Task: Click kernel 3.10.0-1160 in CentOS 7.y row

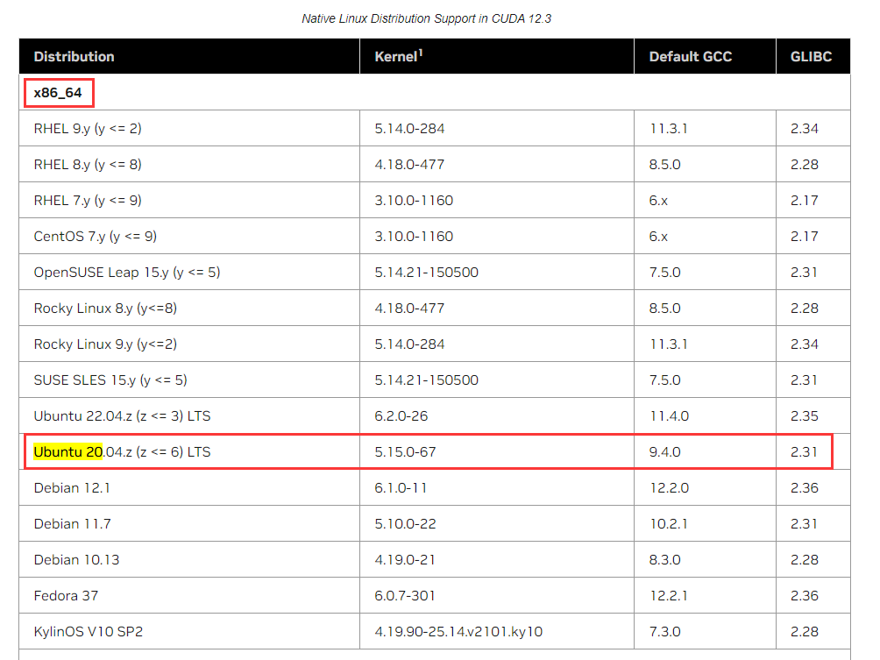Action: pos(415,237)
